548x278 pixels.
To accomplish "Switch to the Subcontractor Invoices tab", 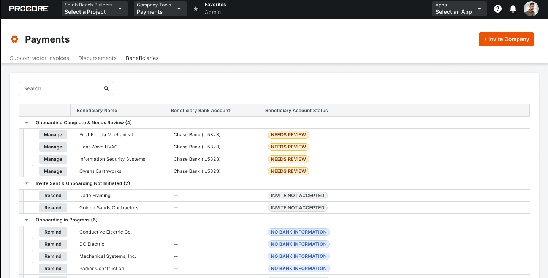I will 40,58.
